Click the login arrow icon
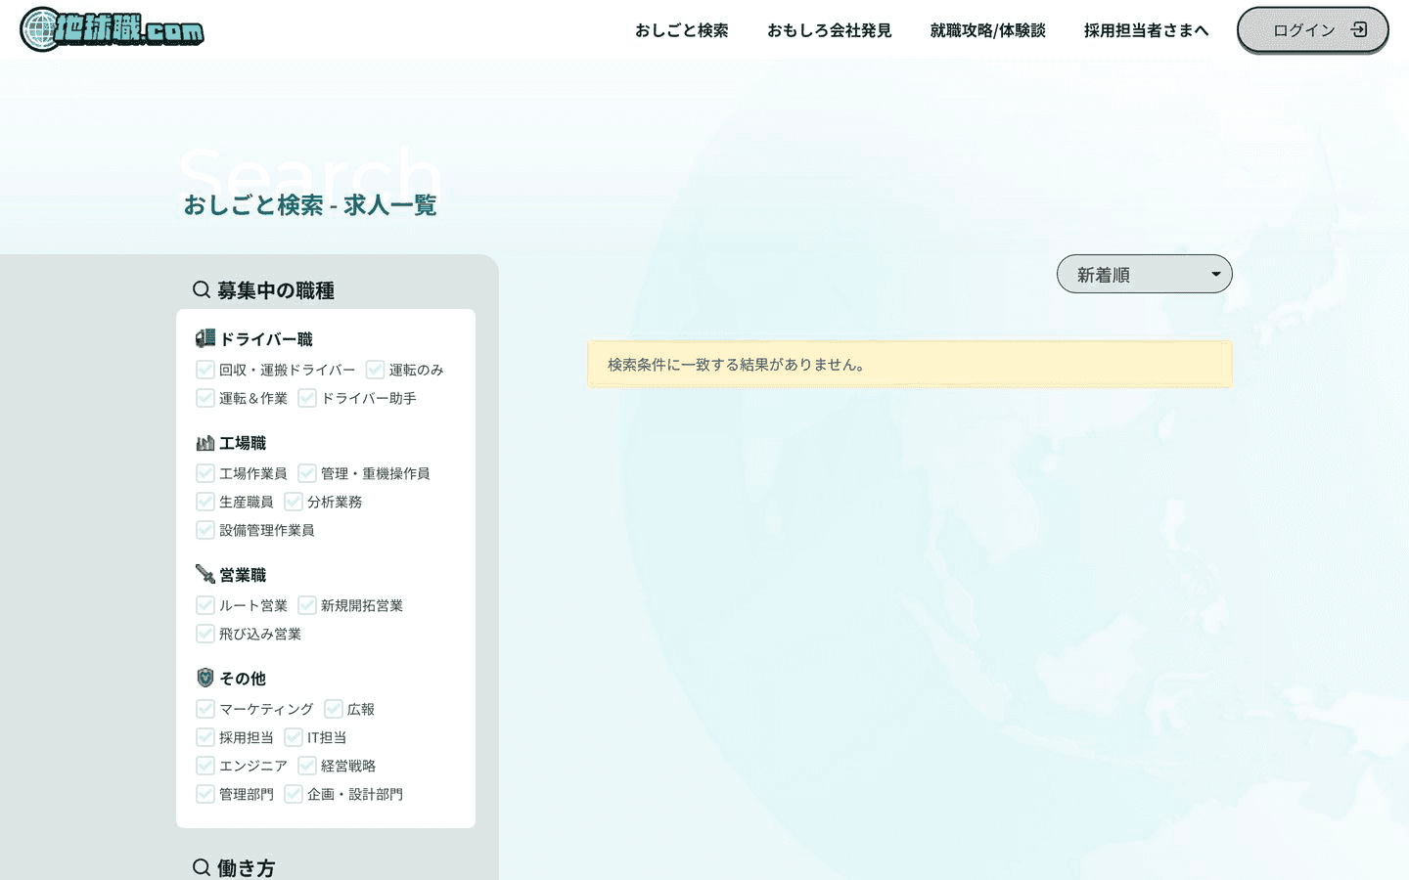This screenshot has width=1409, height=880. click(x=1359, y=29)
